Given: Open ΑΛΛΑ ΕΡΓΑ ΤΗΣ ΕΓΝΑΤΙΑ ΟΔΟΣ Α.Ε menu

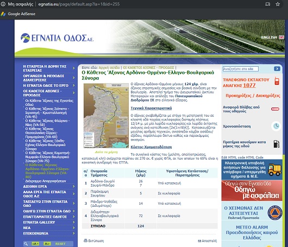Looking at the screenshot, I should pos(45,194).
